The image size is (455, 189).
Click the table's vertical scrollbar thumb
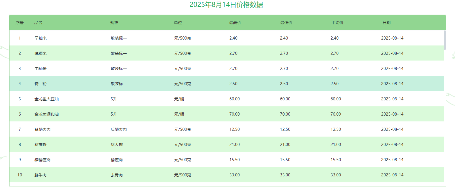tap(445, 40)
